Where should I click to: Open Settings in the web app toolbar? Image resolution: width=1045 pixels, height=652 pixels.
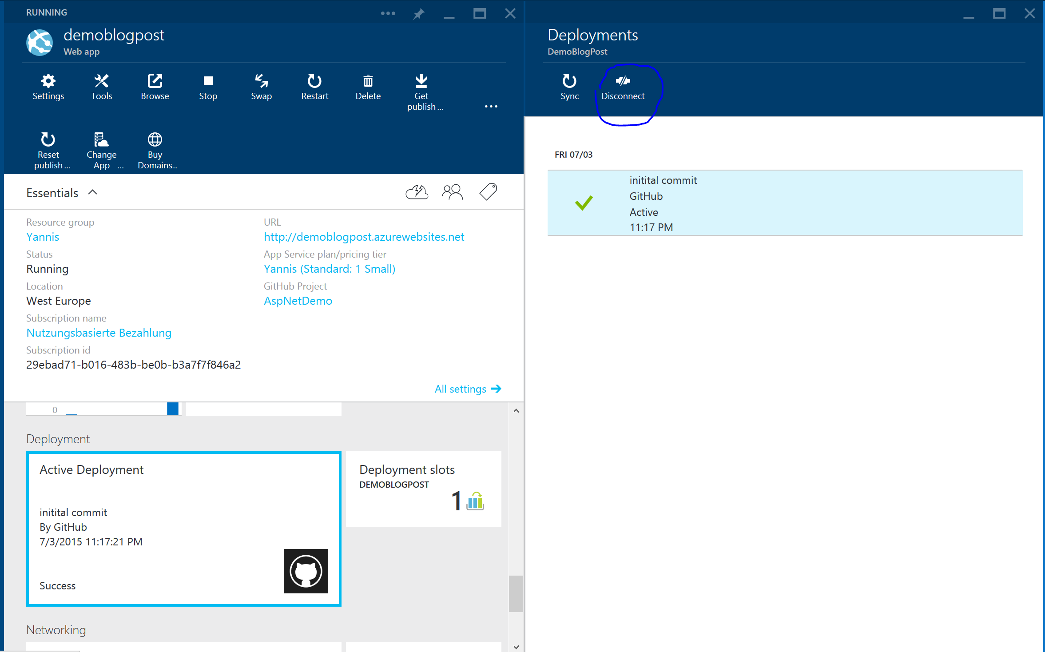(x=48, y=87)
